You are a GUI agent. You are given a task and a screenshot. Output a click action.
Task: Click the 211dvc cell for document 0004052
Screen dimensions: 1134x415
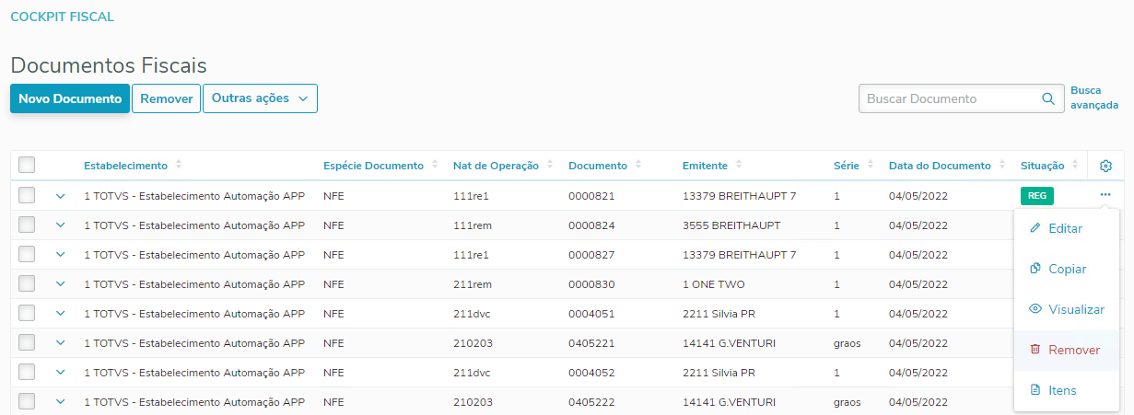click(x=473, y=373)
